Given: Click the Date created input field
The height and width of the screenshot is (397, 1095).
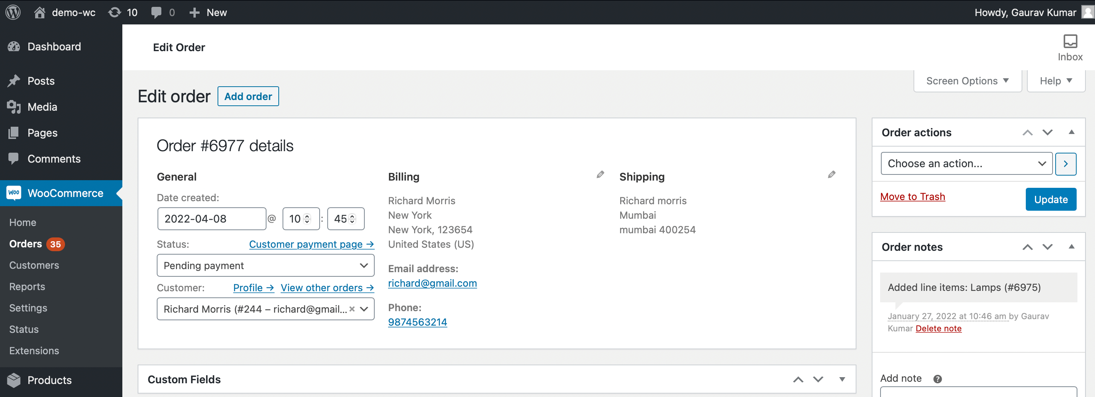Looking at the screenshot, I should pos(211,218).
